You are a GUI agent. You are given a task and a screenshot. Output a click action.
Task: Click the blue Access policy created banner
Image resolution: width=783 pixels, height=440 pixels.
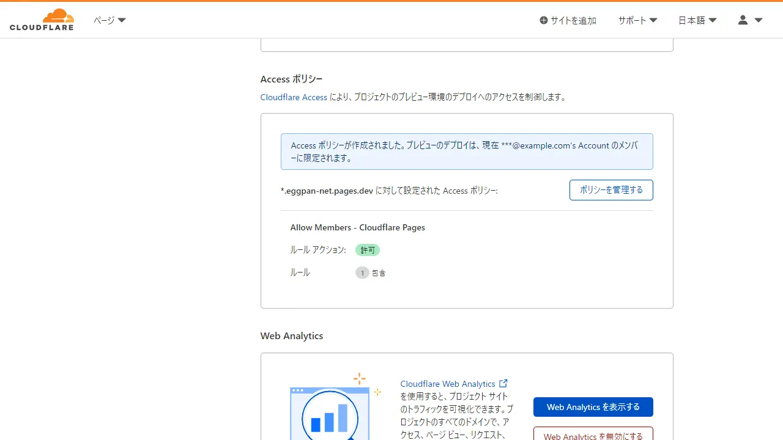467,152
